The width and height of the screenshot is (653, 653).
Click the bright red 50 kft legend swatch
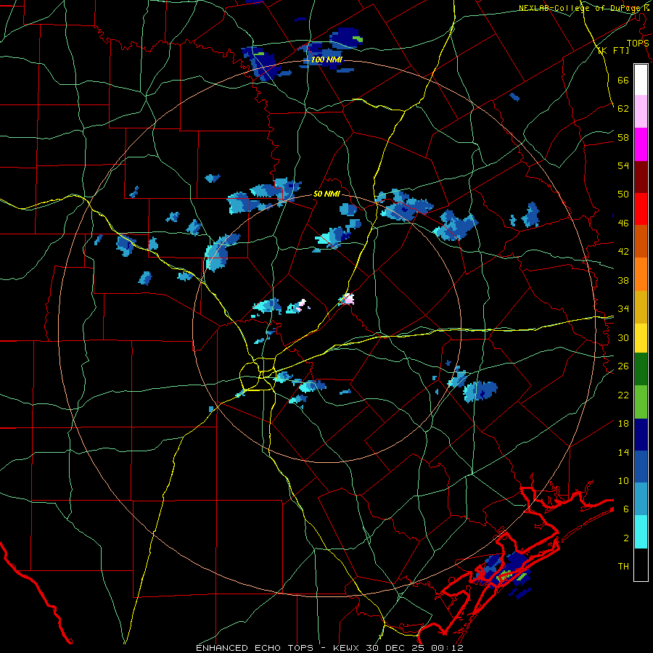point(641,209)
